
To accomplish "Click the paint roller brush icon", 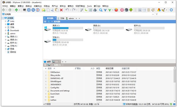I will pos(163,10).
